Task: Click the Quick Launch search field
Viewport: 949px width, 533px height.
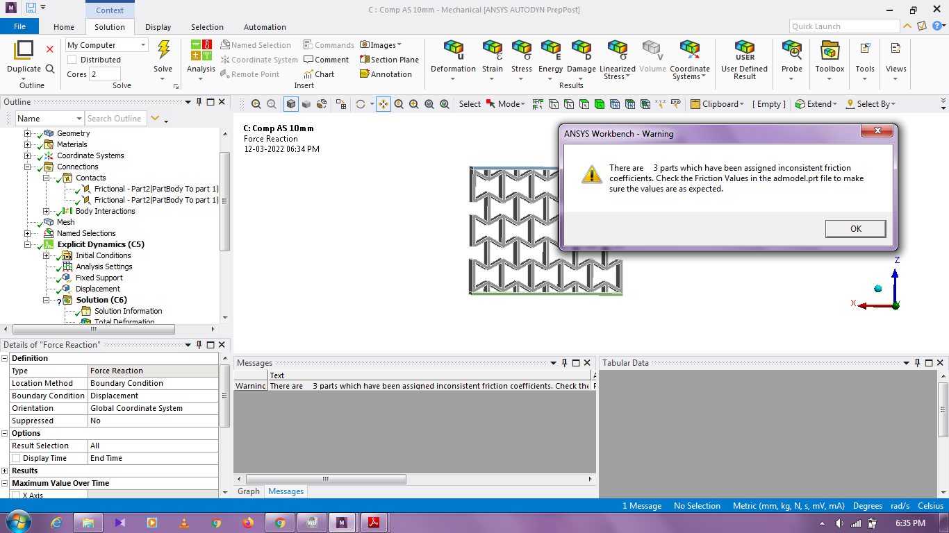Action: [844, 26]
